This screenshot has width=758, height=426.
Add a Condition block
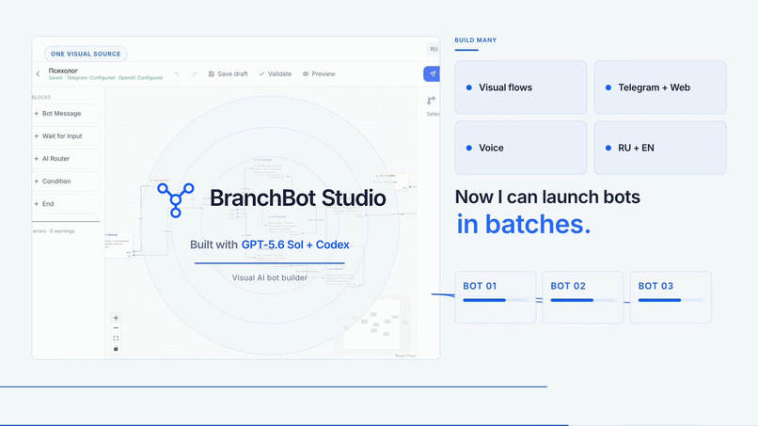tap(66, 181)
